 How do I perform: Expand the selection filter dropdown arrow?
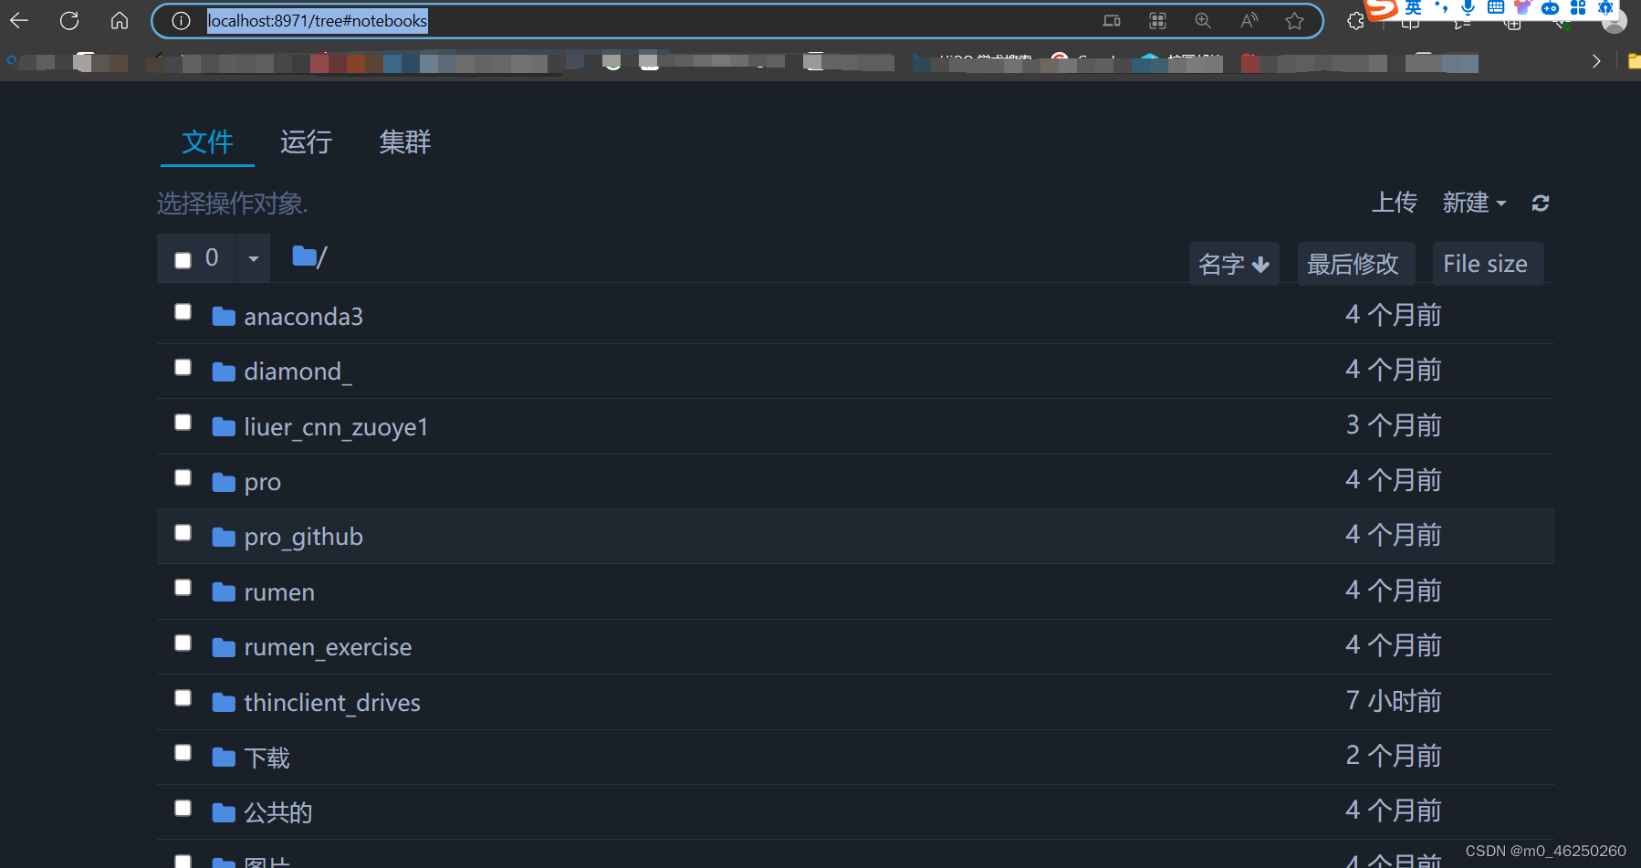253,258
